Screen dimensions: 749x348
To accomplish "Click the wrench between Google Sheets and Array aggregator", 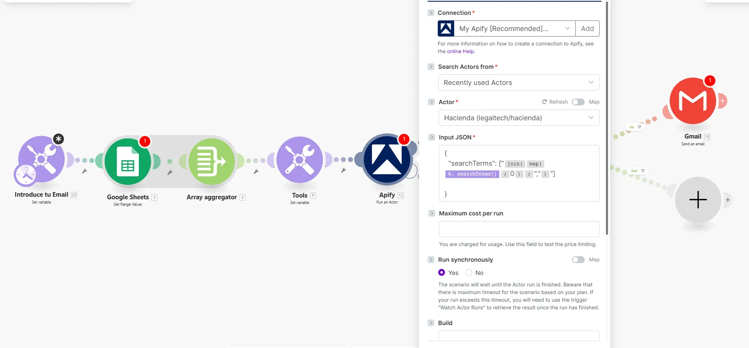I will point(170,173).
